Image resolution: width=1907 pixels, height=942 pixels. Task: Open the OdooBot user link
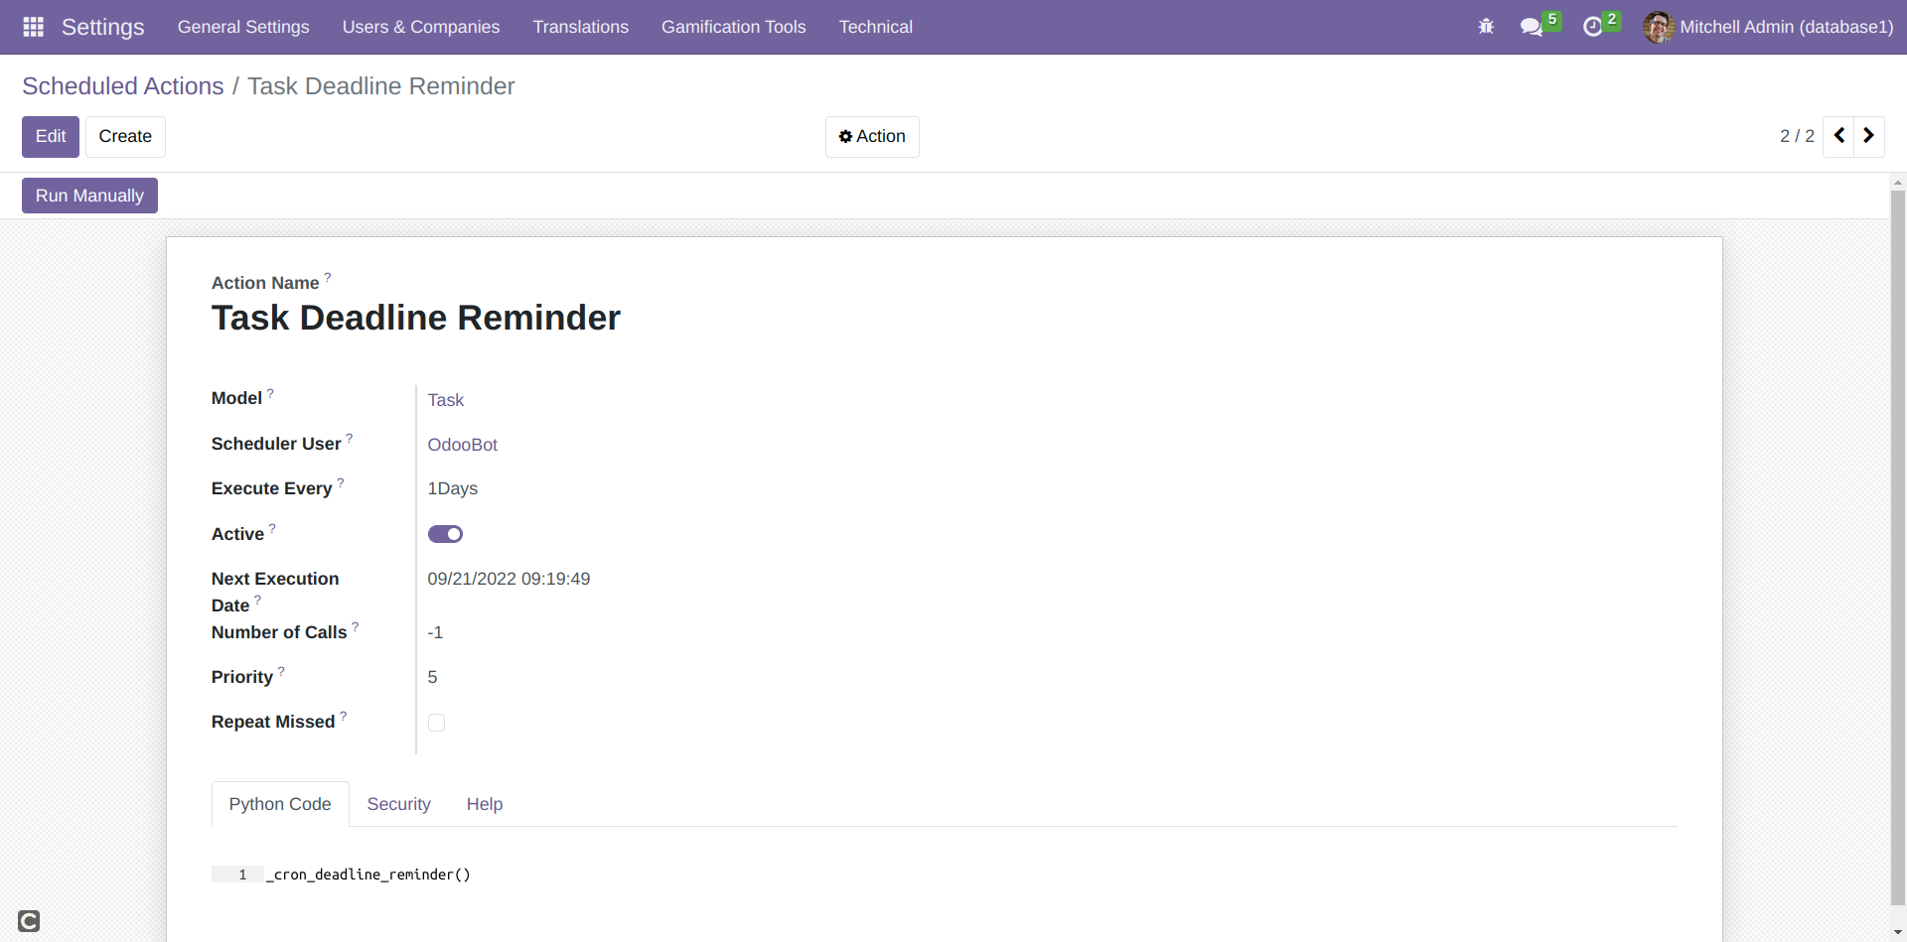click(x=463, y=445)
